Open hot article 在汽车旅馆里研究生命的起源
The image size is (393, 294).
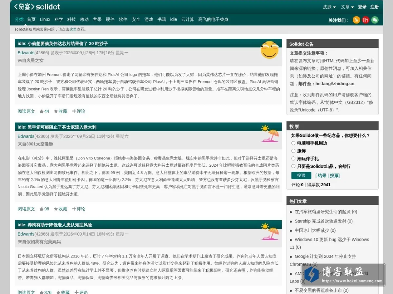(323, 212)
